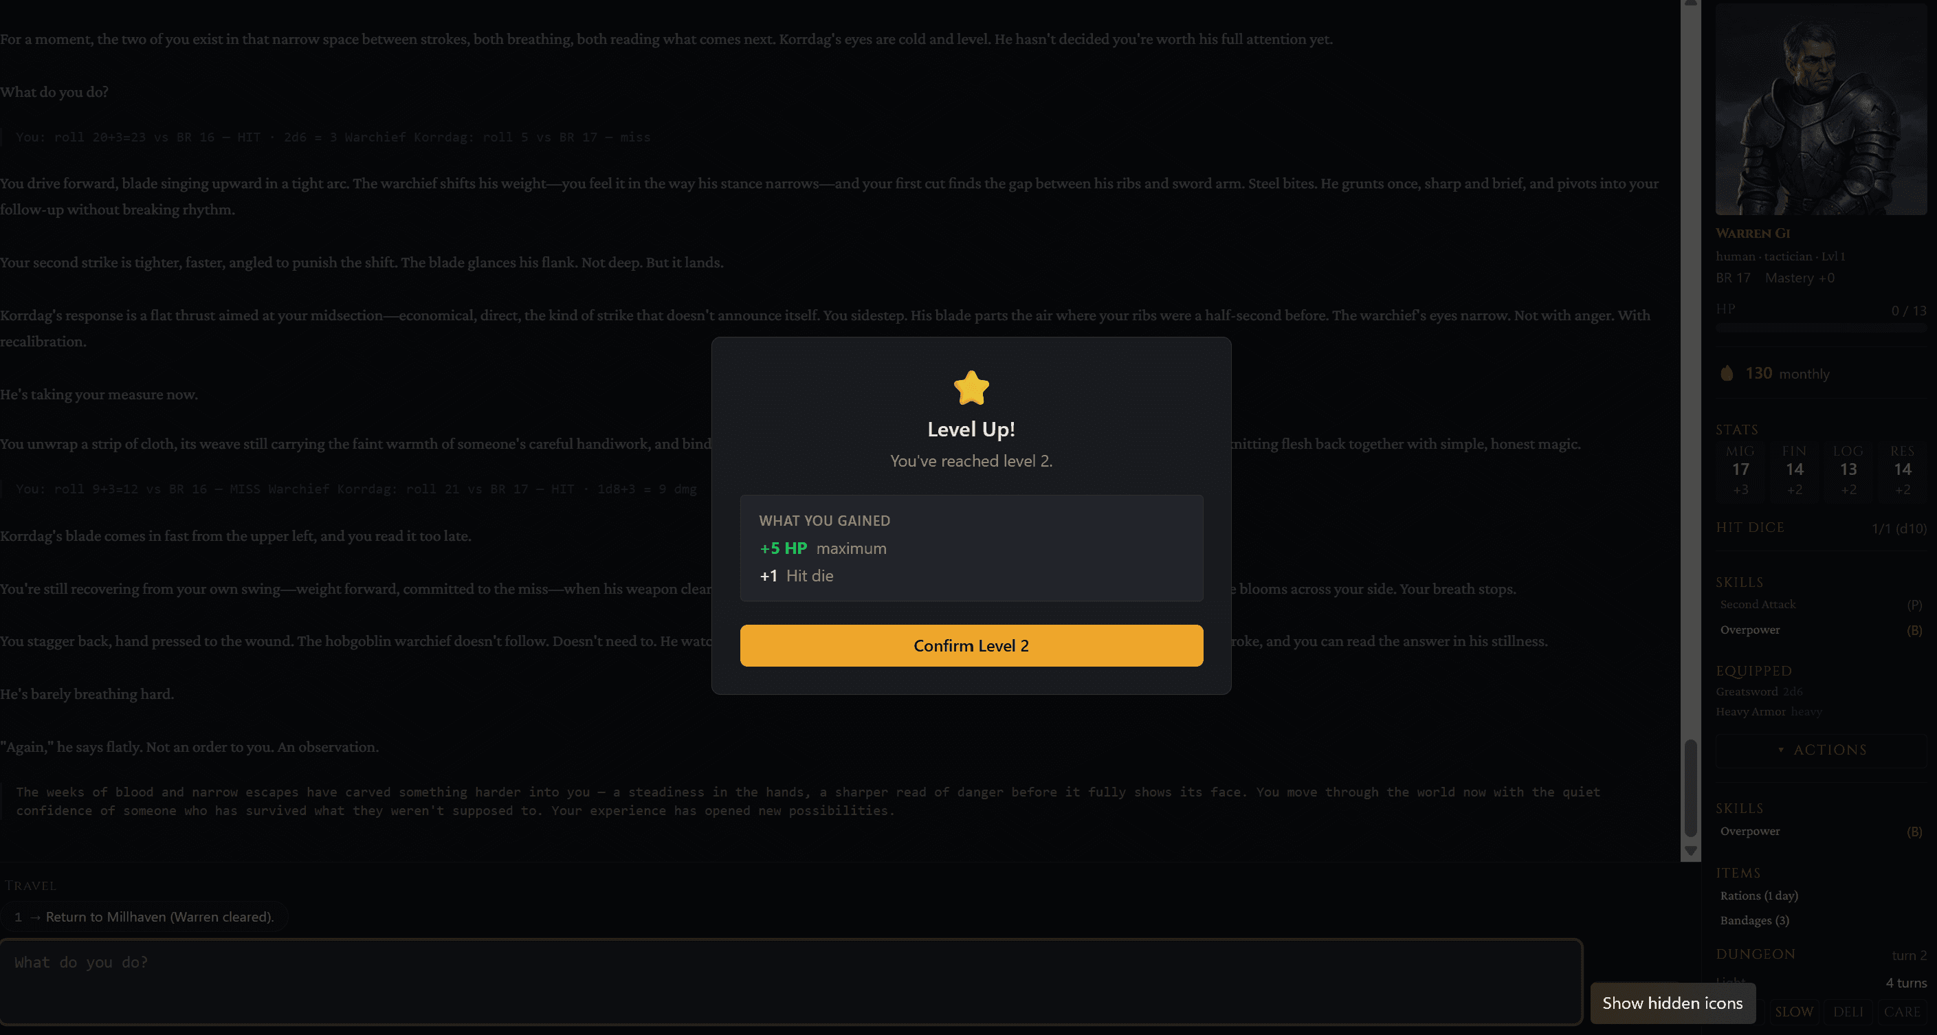1937x1035 pixels.
Task: Click the Level Up! heading
Action: [971, 429]
